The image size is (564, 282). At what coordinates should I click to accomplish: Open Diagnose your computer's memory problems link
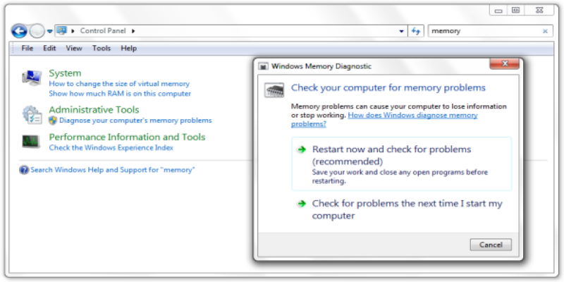(135, 121)
